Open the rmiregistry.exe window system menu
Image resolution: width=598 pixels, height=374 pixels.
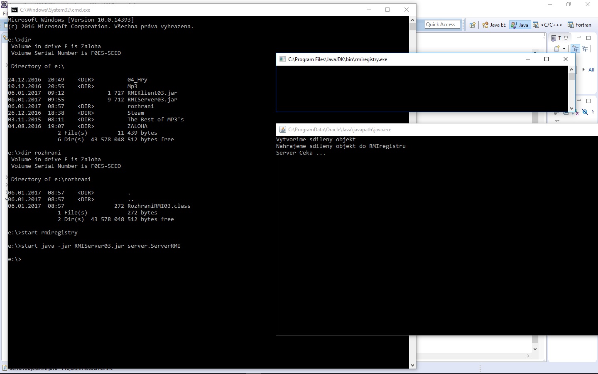click(283, 59)
